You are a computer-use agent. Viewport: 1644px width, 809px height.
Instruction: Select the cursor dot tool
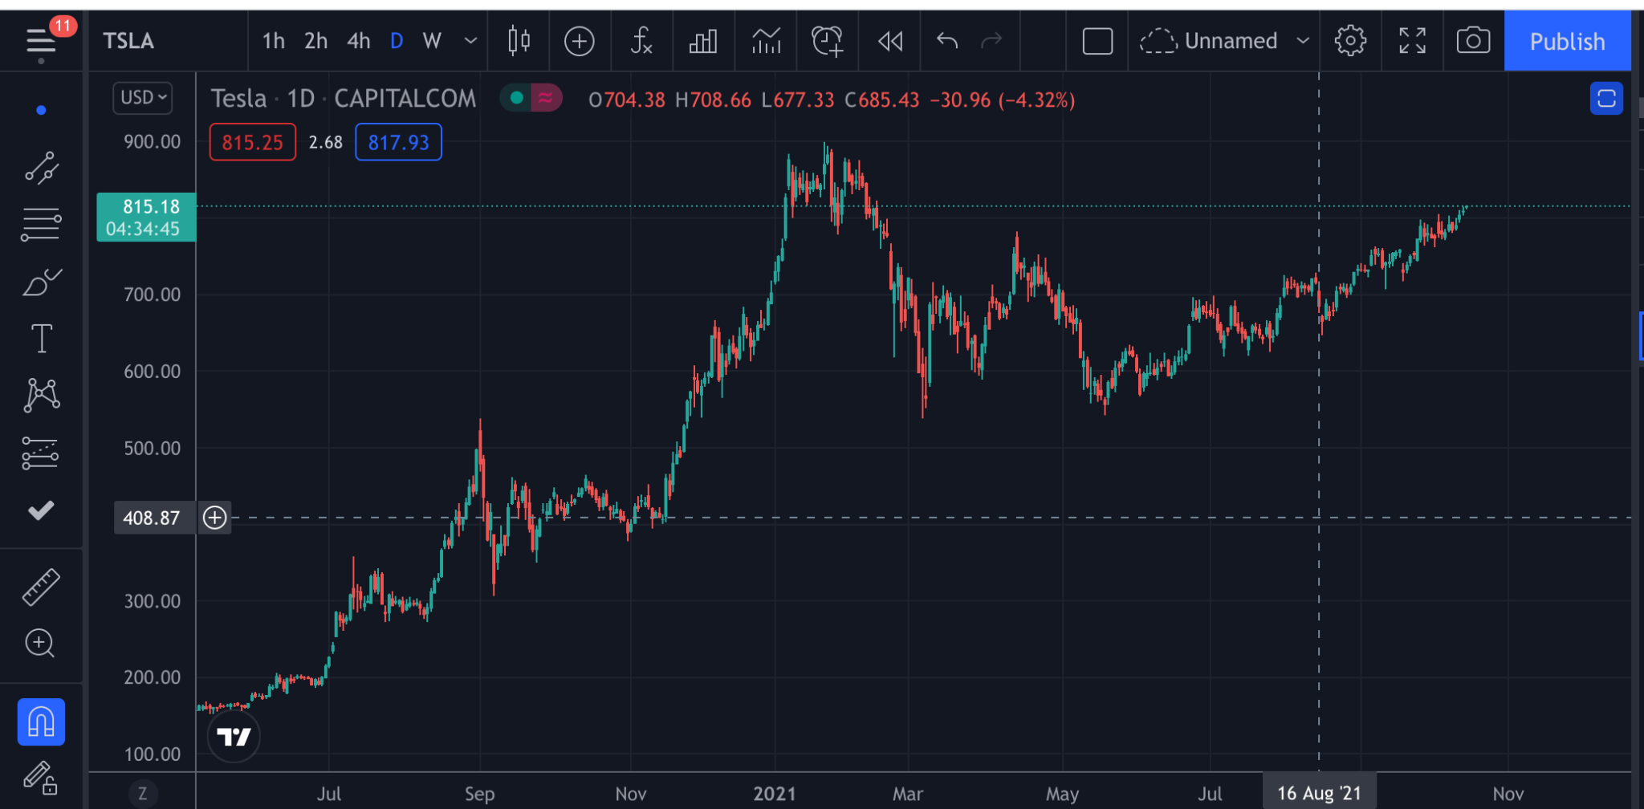coord(41,110)
